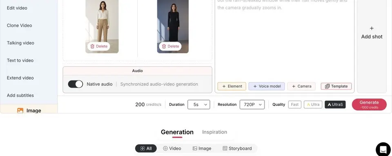392x156 pixels.
Task: Open the Duration 5s dropdown
Action: click(199, 105)
